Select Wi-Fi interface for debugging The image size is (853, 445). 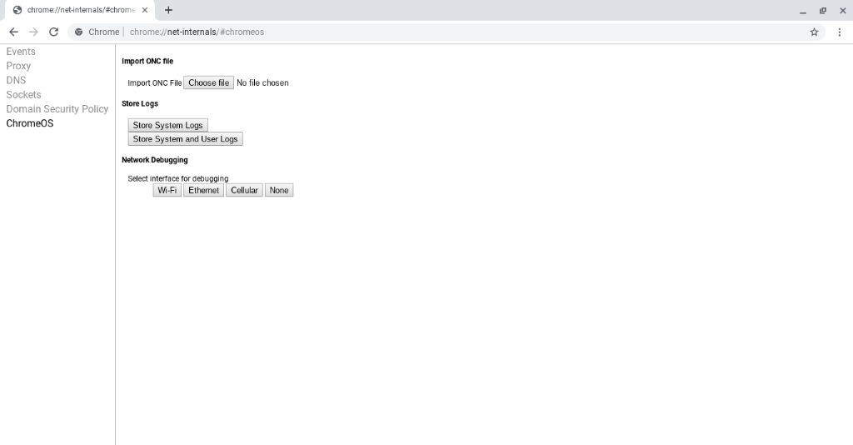pyautogui.click(x=167, y=190)
